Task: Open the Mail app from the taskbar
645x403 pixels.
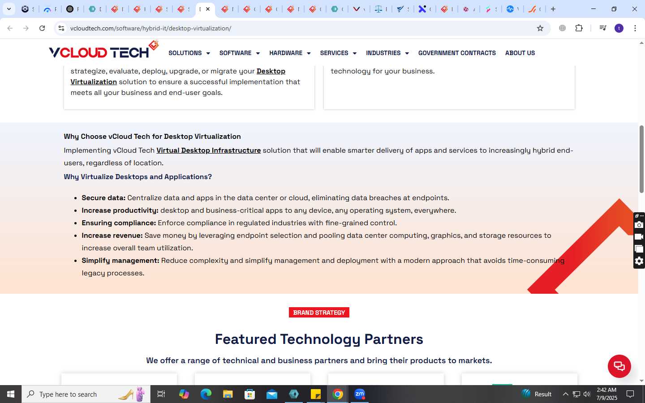Action: point(272,394)
